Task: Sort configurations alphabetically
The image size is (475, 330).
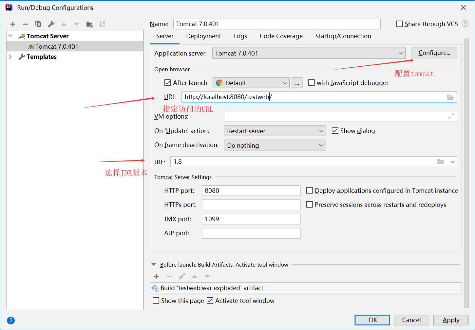Action: point(103,24)
